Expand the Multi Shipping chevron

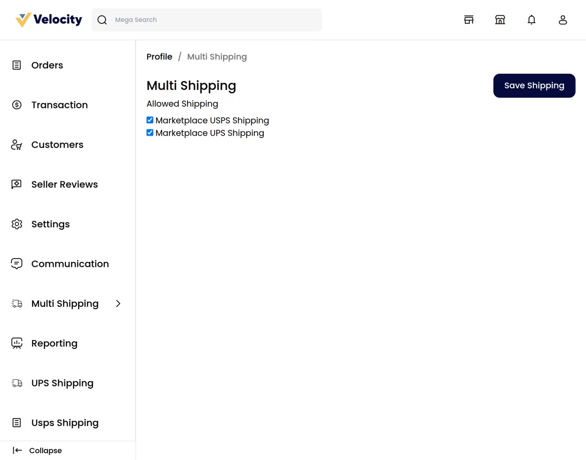tap(118, 303)
